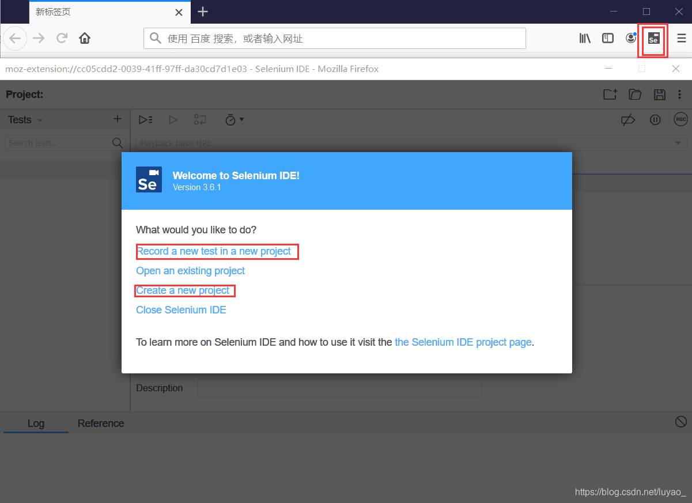692x503 pixels.
Task: Open the test execution speed dropdown
Action: (x=234, y=120)
